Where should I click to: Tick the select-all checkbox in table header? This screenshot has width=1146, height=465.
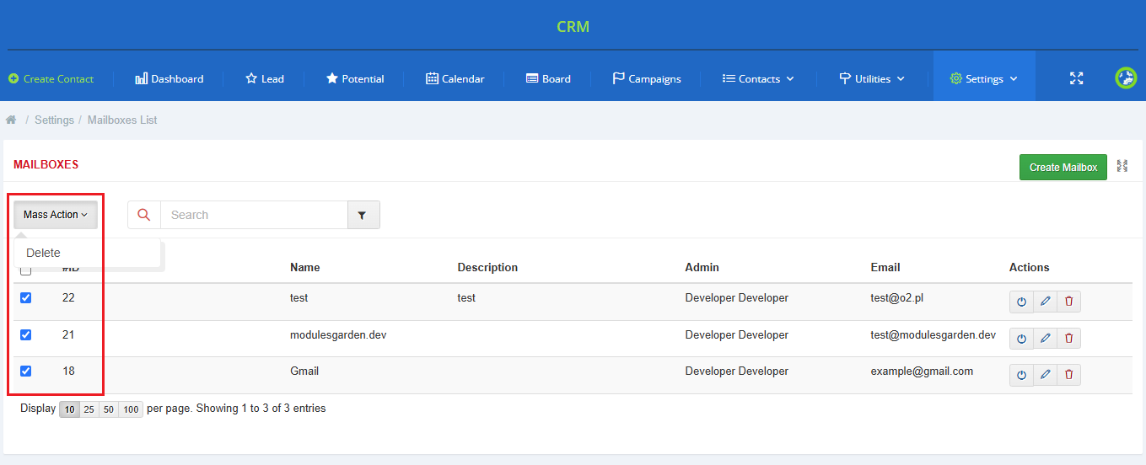pos(25,270)
